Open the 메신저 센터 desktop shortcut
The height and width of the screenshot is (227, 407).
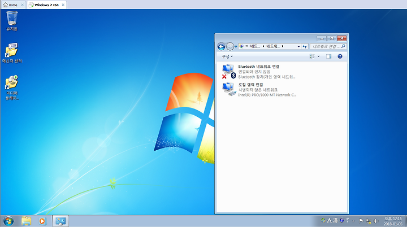(12, 53)
